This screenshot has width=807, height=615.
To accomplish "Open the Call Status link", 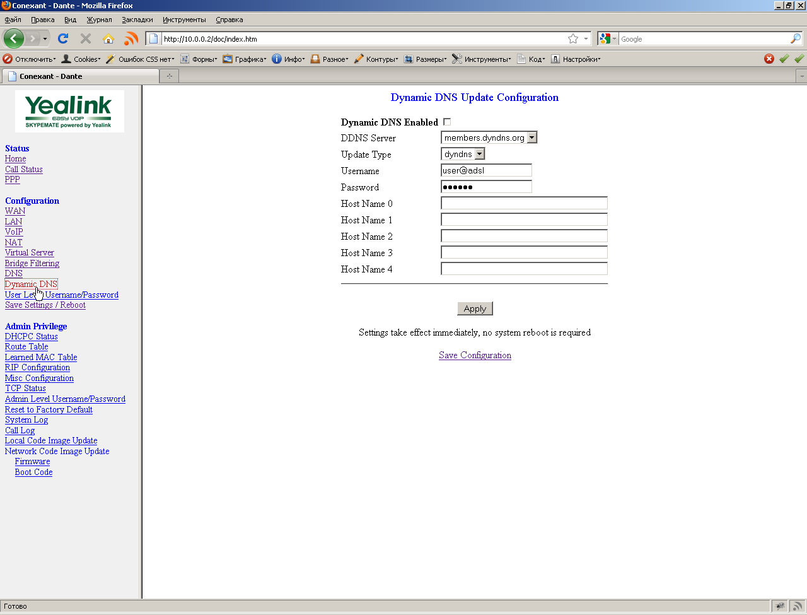I will 24,169.
